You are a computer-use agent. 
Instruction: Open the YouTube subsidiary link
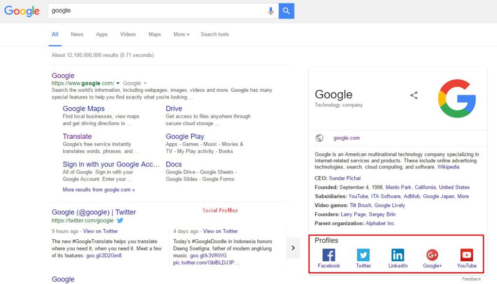coord(358,196)
